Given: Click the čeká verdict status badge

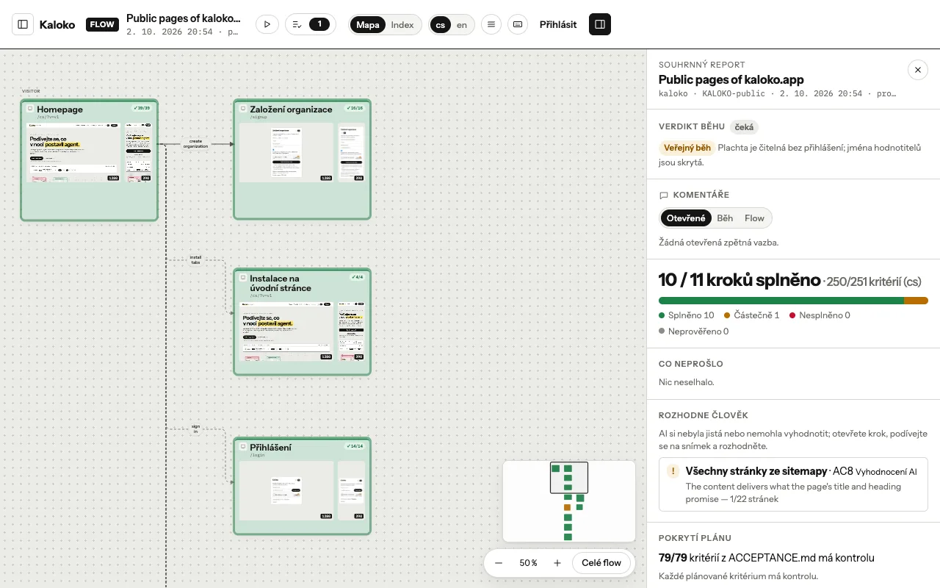Looking at the screenshot, I should click(744, 127).
